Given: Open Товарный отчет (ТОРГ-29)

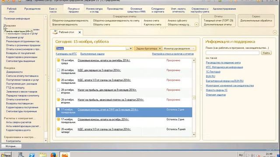Looking at the screenshot, I should click(218, 20).
